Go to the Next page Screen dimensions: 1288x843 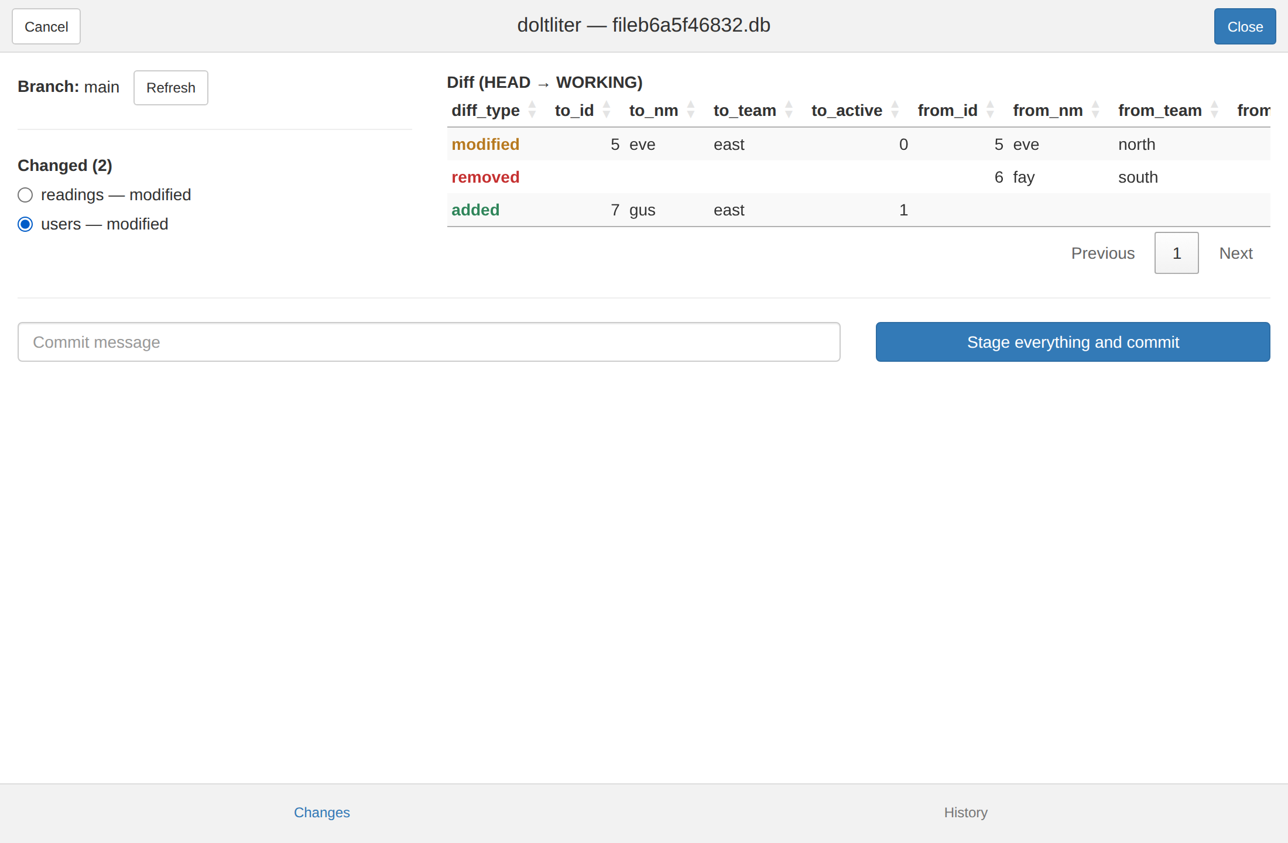click(x=1235, y=253)
